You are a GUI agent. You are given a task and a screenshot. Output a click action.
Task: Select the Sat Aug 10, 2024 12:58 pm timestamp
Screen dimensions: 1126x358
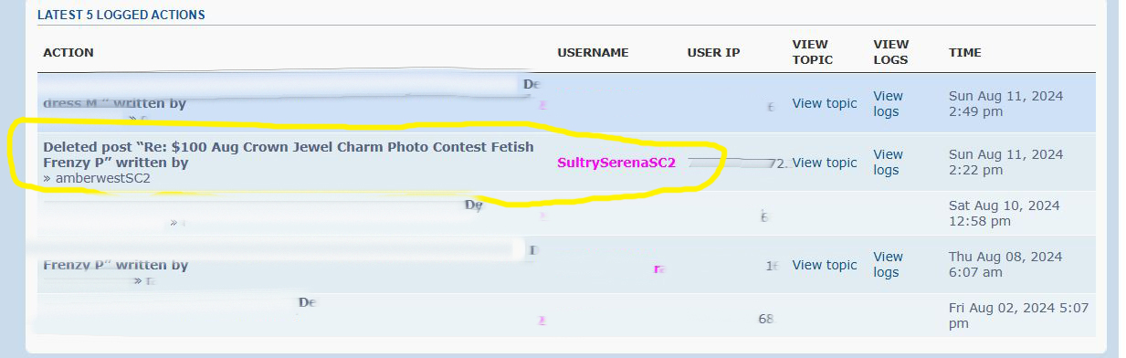pos(1005,213)
